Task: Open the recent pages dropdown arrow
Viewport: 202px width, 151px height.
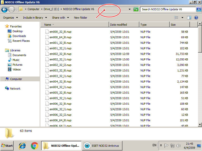Action: coord(16,9)
